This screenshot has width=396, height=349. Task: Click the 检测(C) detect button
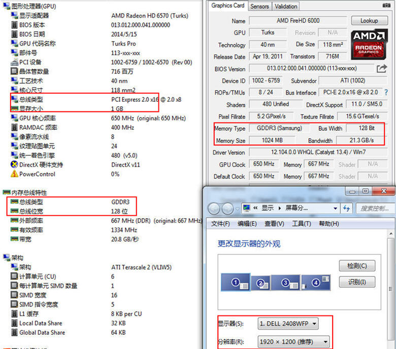[x=357, y=266]
